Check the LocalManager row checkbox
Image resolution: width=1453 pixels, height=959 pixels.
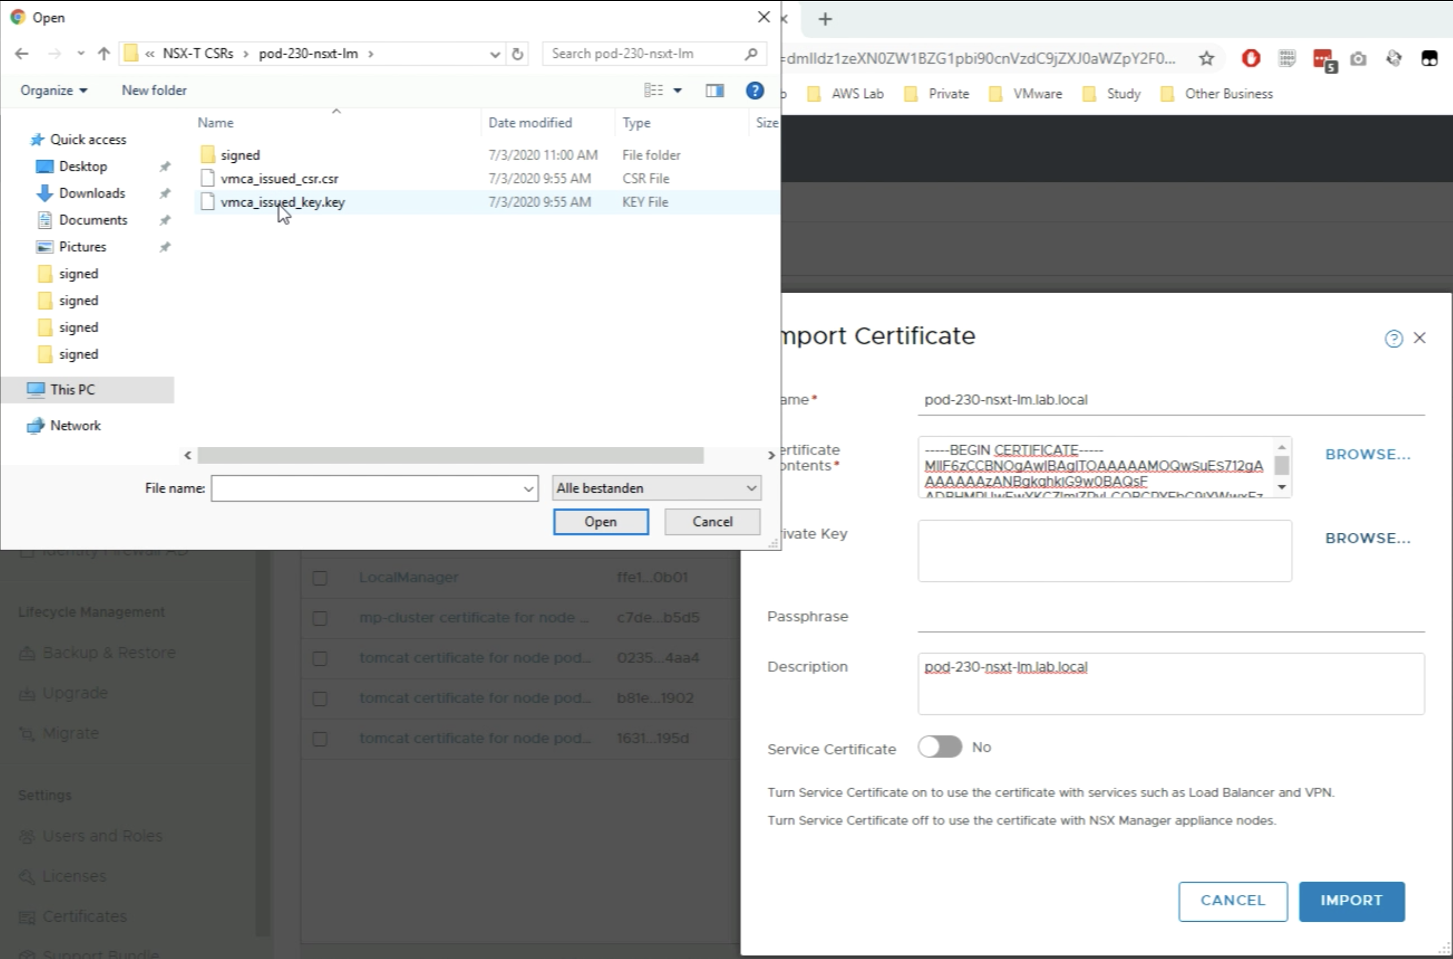(x=320, y=578)
